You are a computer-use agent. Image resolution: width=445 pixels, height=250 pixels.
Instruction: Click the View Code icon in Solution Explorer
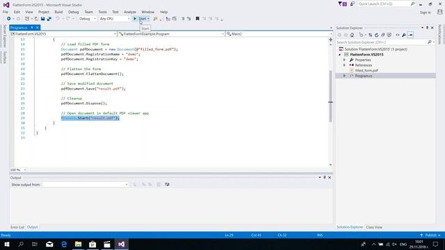(x=397, y=35)
